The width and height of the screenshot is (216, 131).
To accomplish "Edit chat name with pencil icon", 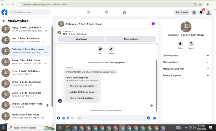I will (111, 49).
